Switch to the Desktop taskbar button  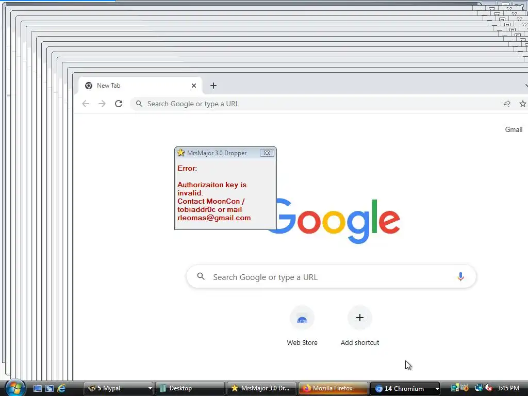[x=190, y=388]
